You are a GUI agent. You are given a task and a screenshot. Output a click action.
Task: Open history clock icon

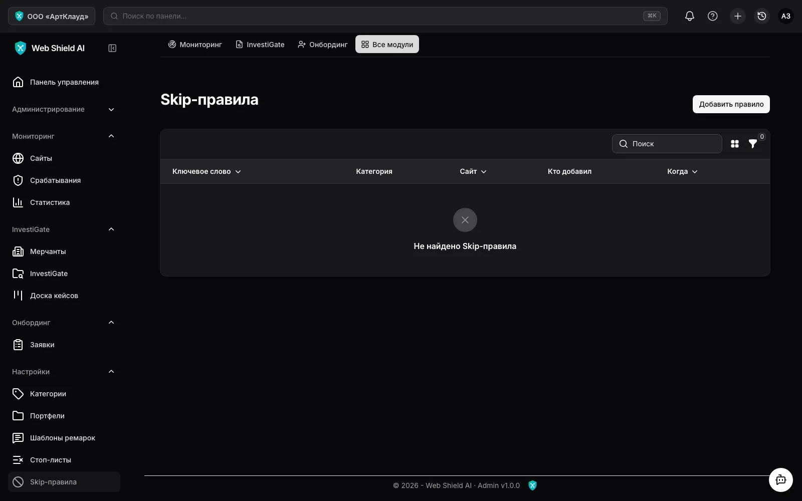point(762,16)
